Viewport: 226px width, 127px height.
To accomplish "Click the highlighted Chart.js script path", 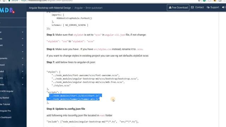I will [x=75, y=96].
